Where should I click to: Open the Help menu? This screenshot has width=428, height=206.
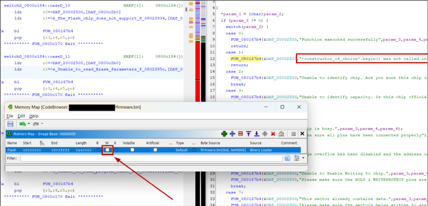click(x=34, y=116)
